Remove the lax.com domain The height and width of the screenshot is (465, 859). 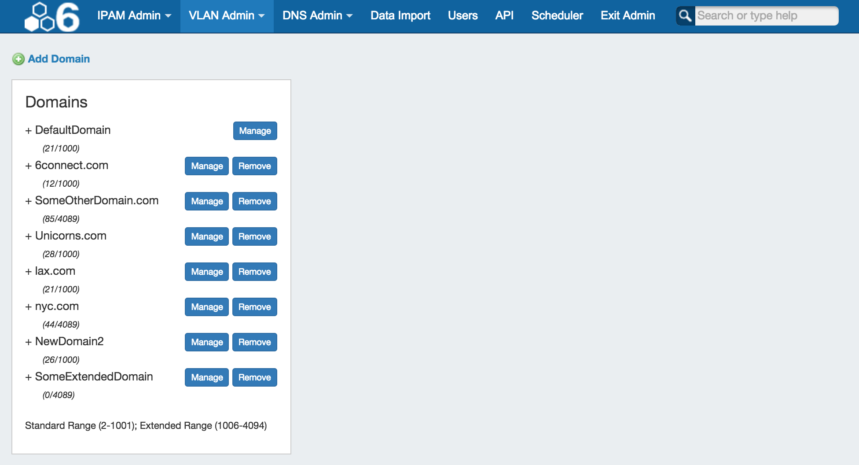[254, 272]
